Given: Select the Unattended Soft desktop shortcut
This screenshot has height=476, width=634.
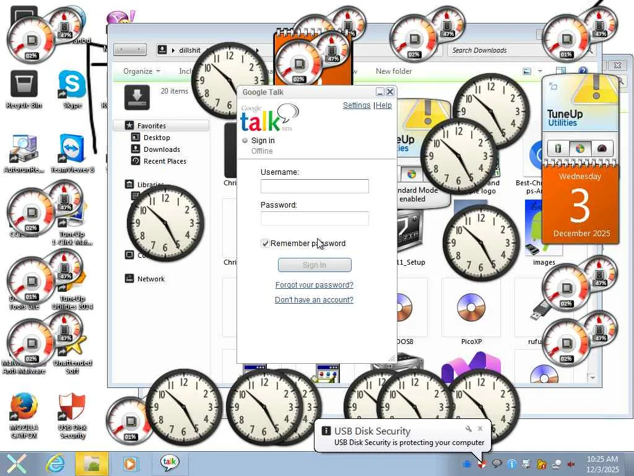Looking at the screenshot, I should pos(73,356).
